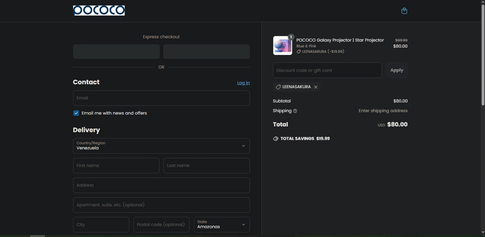Open the State dropdown showing Amazonas
Image resolution: width=485 pixels, height=237 pixels.
(x=222, y=225)
